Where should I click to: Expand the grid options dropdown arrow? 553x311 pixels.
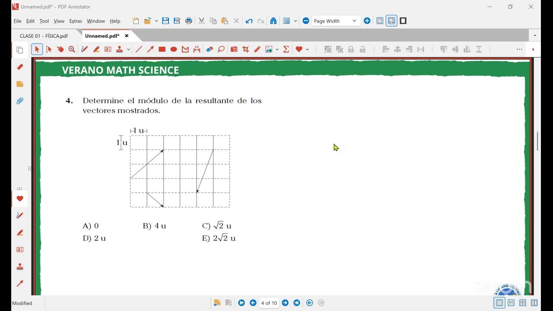point(296,21)
